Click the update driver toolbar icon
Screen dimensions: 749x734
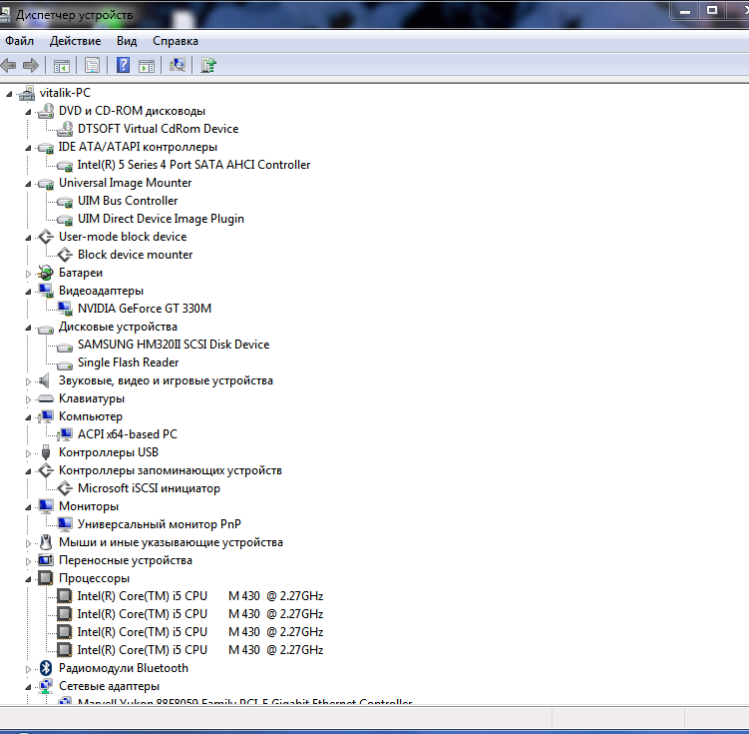coord(208,65)
